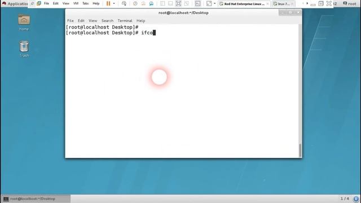
Task: Open the snapshot manager
Action: (151, 3)
